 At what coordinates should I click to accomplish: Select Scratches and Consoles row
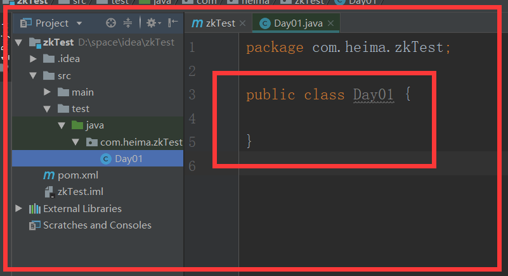pos(98,225)
